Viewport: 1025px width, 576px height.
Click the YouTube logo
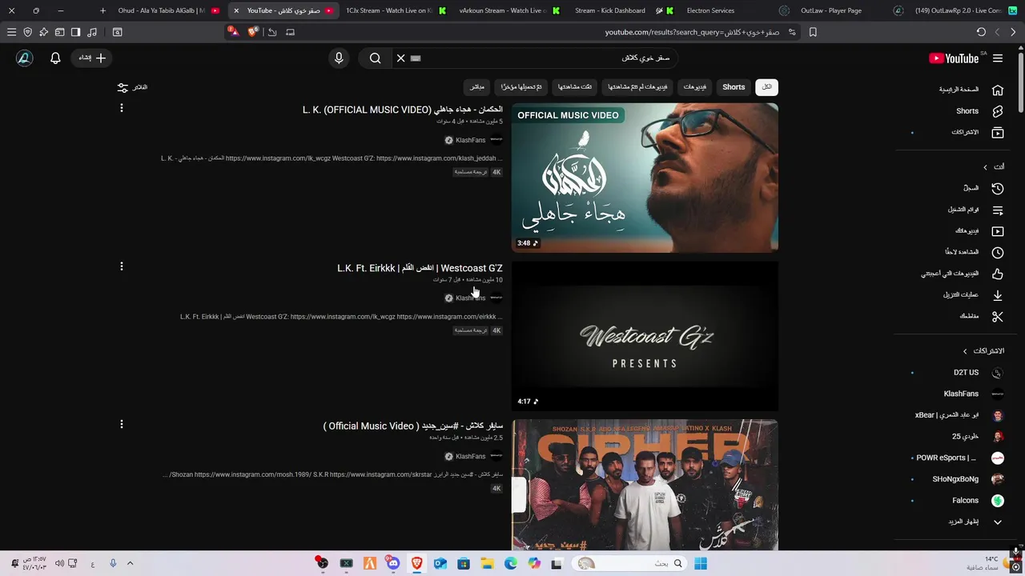point(954,58)
